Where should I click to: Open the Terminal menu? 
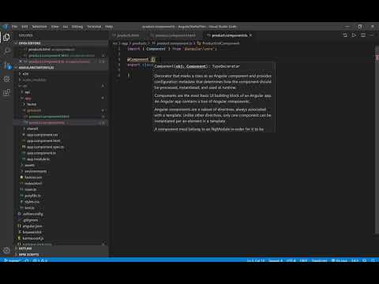click(x=94, y=27)
